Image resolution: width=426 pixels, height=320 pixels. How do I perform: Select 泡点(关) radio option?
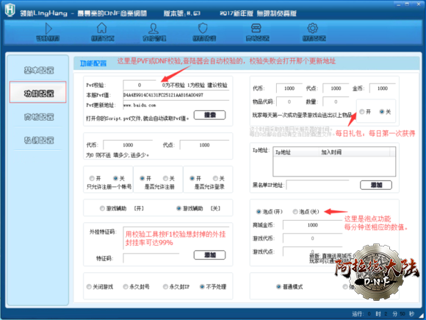coord(295,212)
